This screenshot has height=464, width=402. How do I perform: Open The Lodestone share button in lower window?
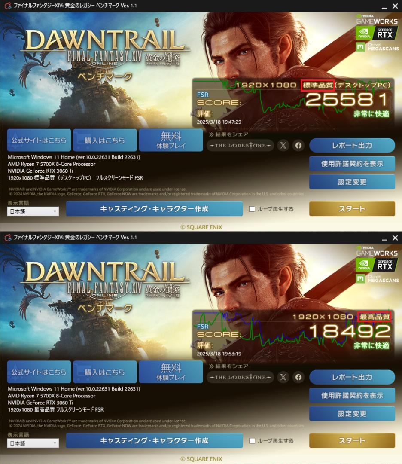pos(240,377)
